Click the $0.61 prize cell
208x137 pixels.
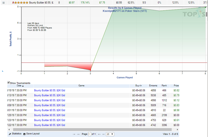click(x=176, y=120)
